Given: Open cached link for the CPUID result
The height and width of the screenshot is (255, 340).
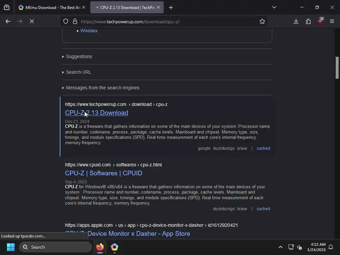Looking at the screenshot, I should (x=263, y=209).
